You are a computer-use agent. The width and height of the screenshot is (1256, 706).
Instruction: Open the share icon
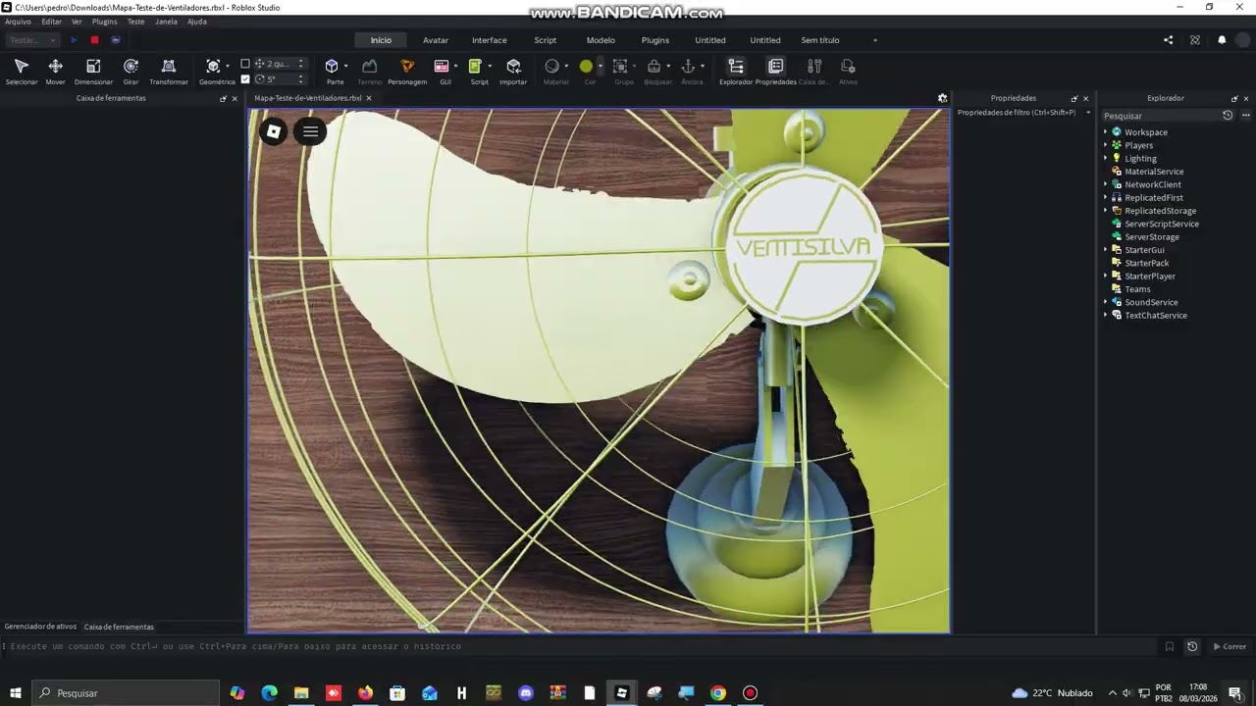coord(1168,40)
